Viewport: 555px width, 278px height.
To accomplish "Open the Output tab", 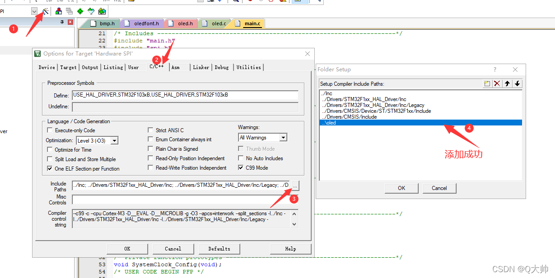I will pos(90,67).
